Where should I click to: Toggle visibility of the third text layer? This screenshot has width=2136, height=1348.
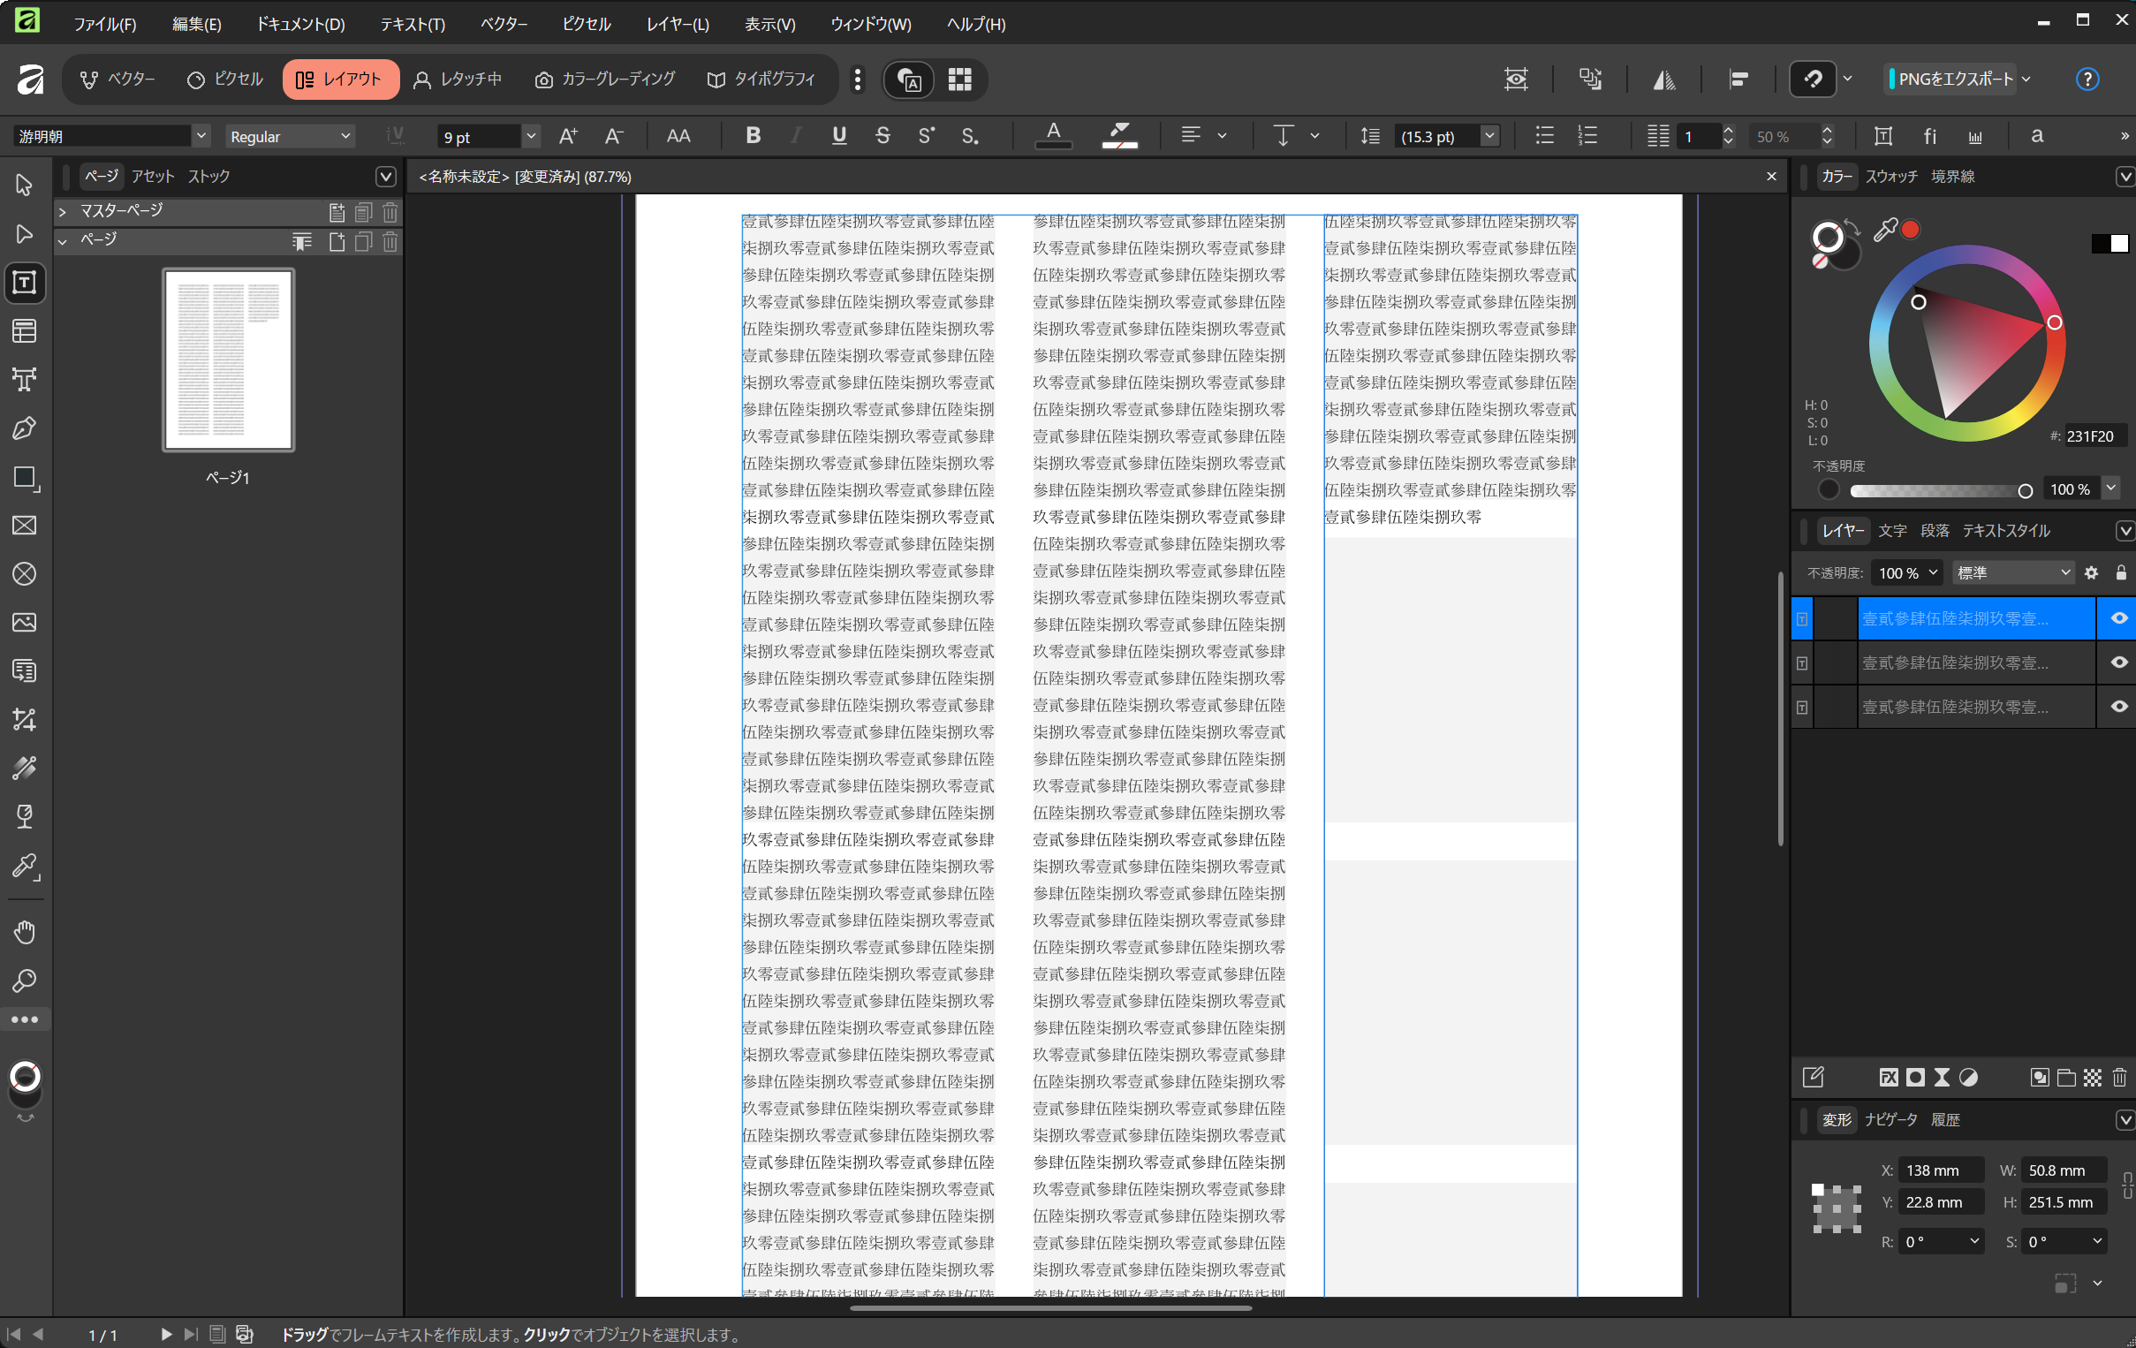(x=2118, y=707)
